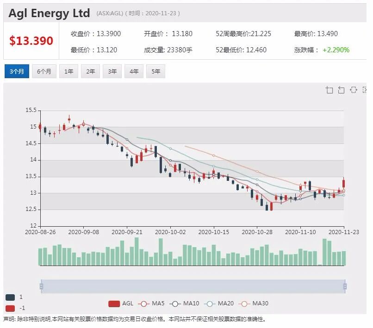Screen dimensions: 373x328
Task: Click the 最高价: 13.490 value
Action: click(x=316, y=34)
